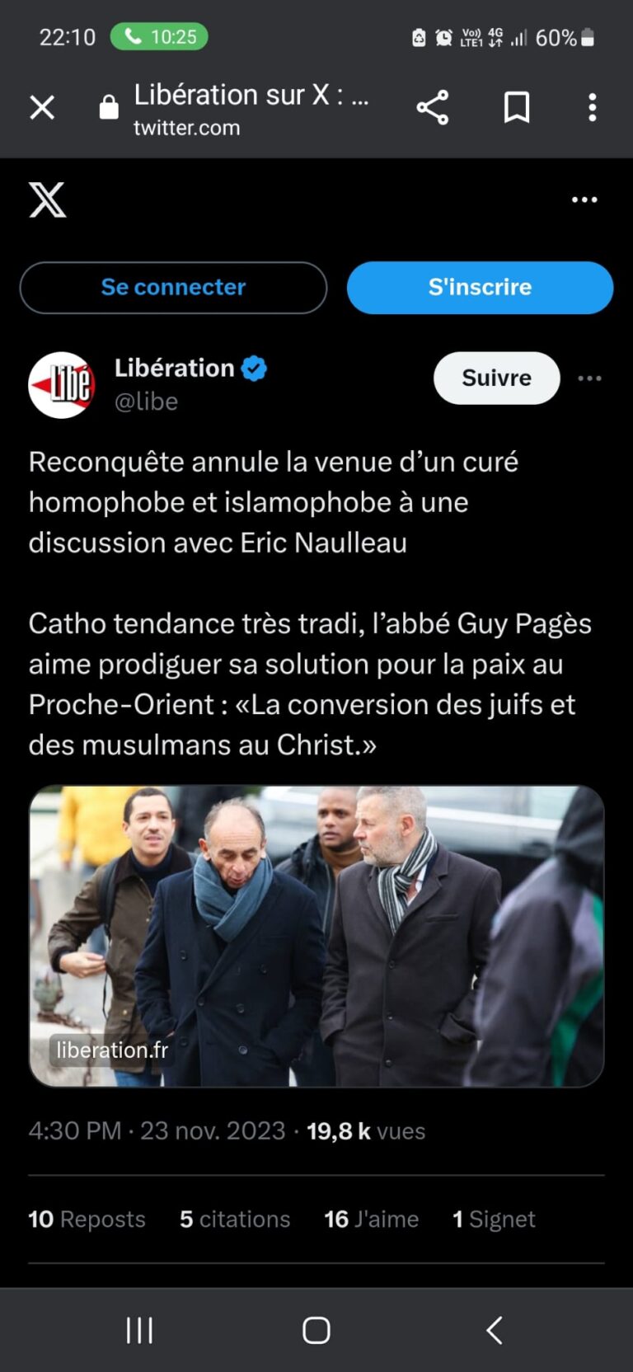Screen dimensions: 633x1372
Task: Open the tweet's three-dot options menu
Action: pyautogui.click(x=589, y=378)
